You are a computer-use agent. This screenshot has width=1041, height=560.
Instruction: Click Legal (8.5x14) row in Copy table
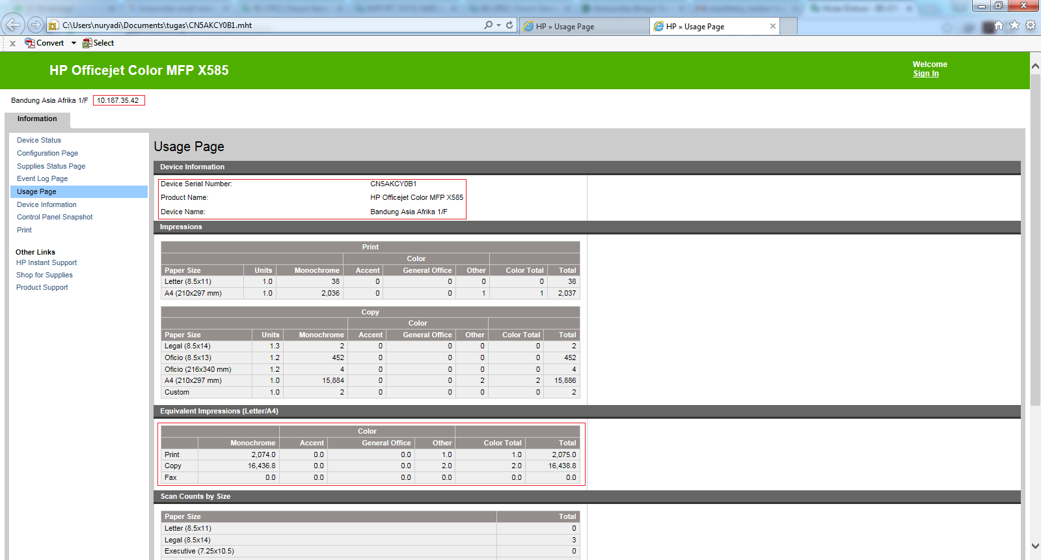click(370, 346)
